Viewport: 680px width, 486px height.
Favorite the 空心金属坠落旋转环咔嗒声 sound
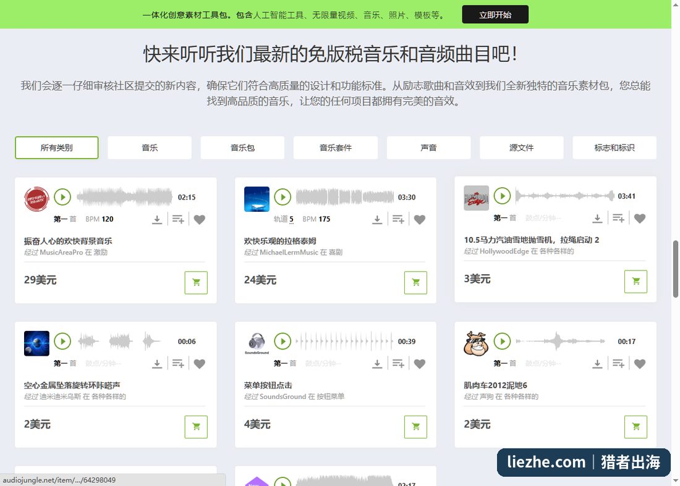(200, 364)
